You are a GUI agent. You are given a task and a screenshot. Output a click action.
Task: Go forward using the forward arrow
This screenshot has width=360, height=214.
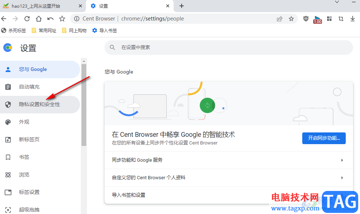[x=15, y=19]
